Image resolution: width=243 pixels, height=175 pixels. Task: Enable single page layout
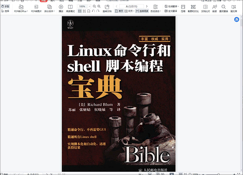(119, 11)
